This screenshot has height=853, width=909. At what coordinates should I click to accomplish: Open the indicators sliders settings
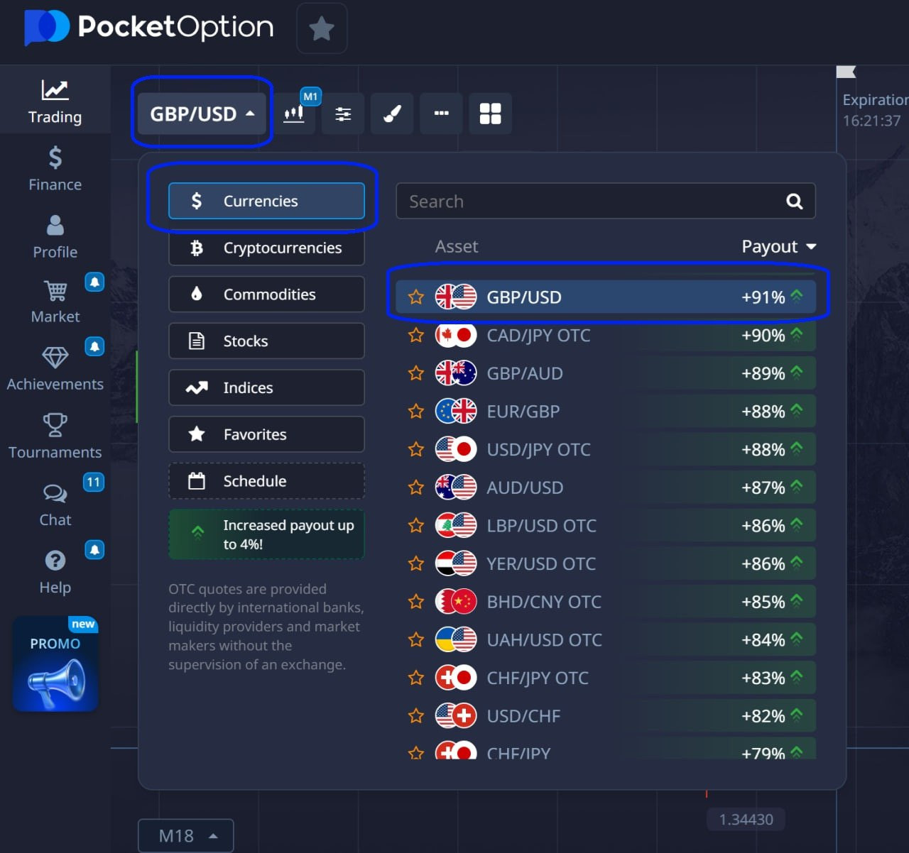[x=343, y=114]
